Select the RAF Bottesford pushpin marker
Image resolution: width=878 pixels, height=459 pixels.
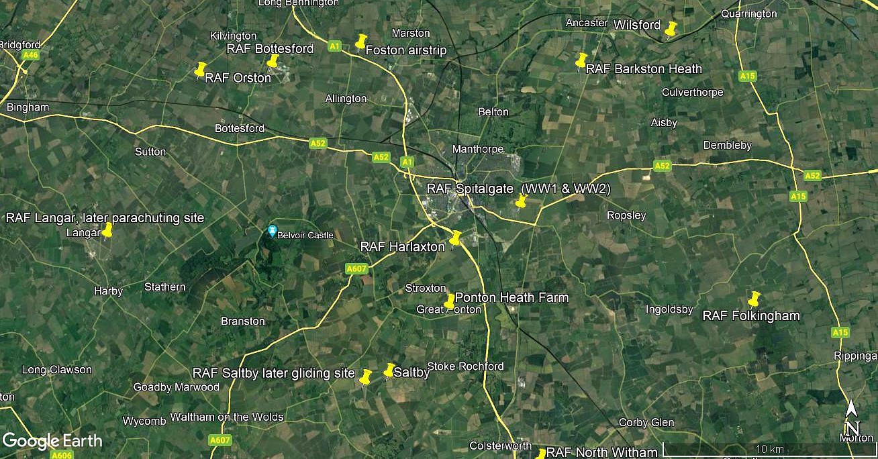(x=273, y=62)
